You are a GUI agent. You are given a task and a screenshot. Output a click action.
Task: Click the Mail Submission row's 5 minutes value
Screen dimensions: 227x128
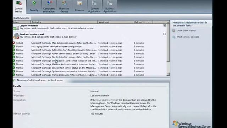[139, 43]
